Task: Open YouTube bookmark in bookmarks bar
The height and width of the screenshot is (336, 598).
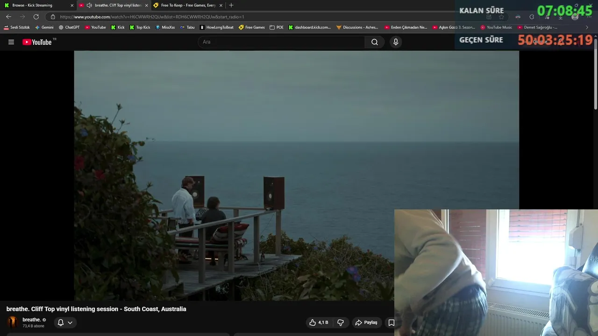Action: [95, 28]
